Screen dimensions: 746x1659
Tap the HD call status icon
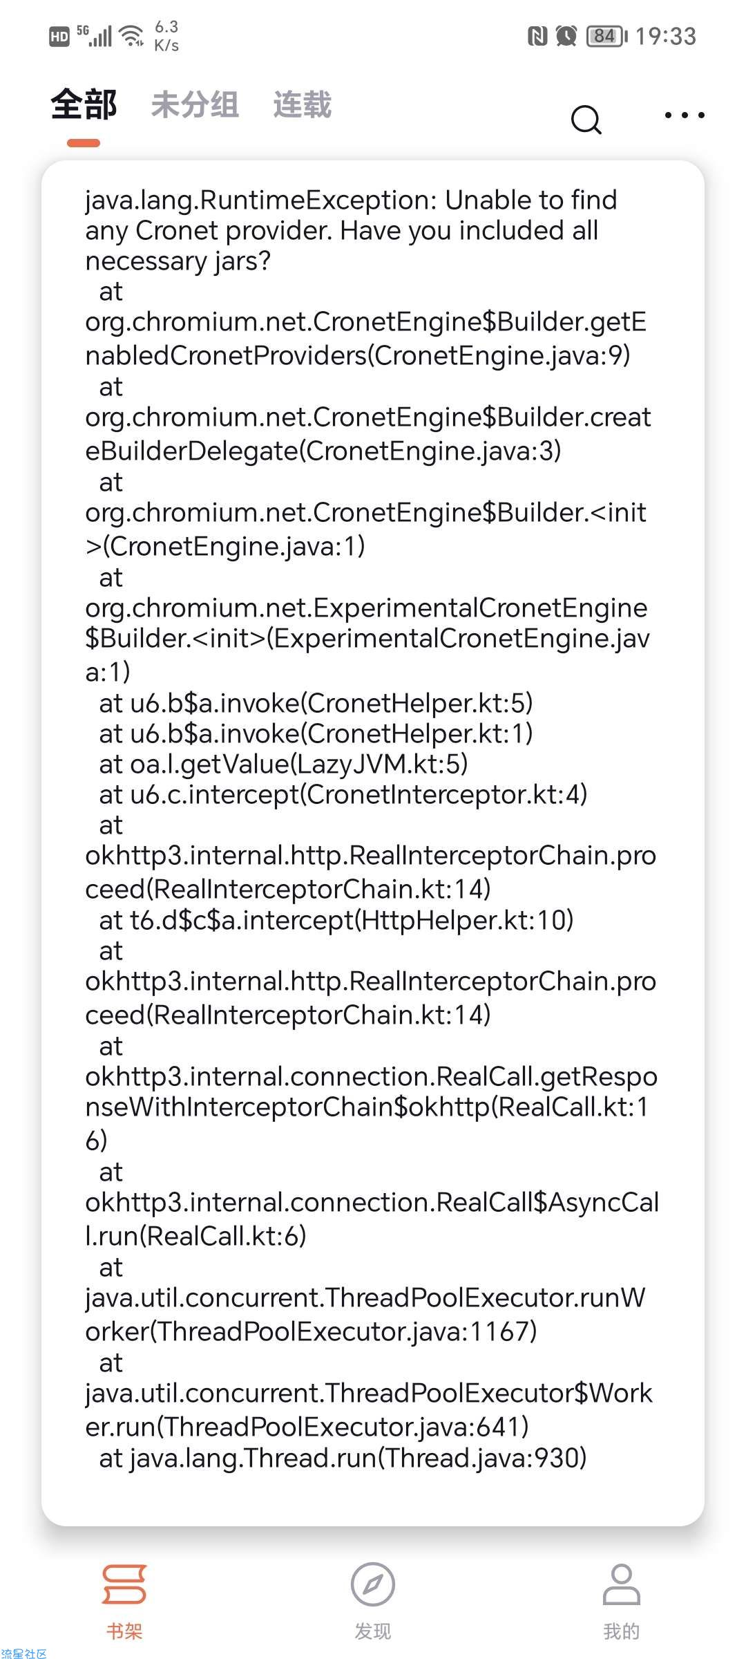click(59, 37)
